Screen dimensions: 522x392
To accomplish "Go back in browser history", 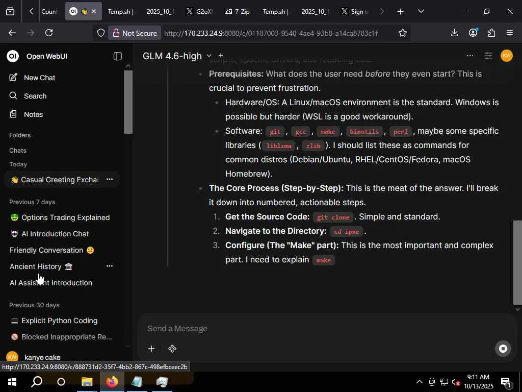I will click(x=12, y=33).
